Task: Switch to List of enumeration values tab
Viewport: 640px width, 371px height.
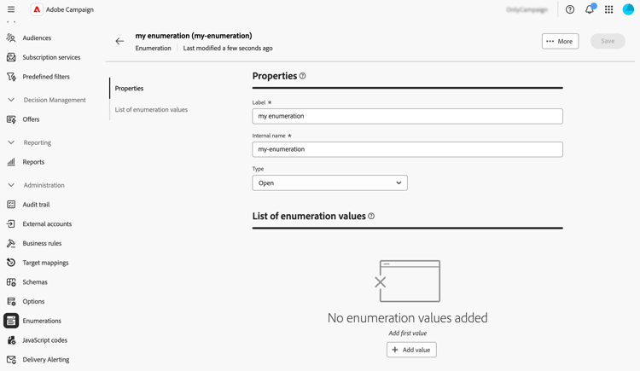Action: [151, 110]
